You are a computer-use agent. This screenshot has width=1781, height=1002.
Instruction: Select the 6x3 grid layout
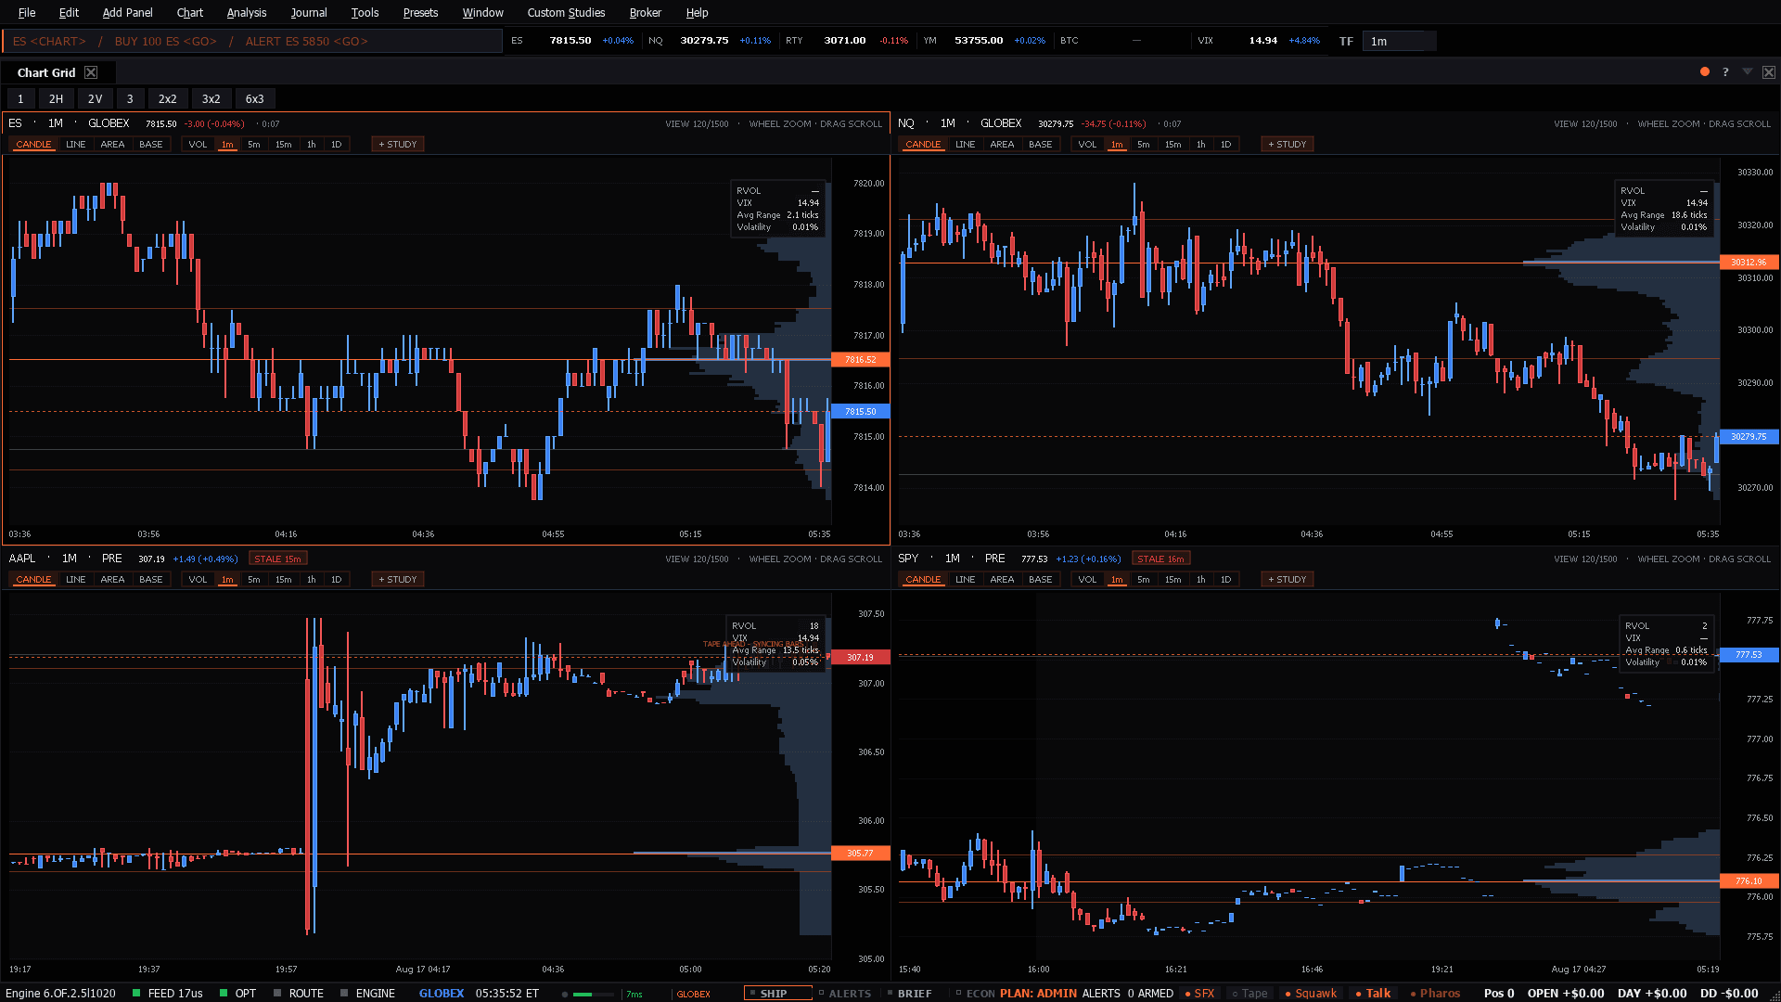(254, 98)
